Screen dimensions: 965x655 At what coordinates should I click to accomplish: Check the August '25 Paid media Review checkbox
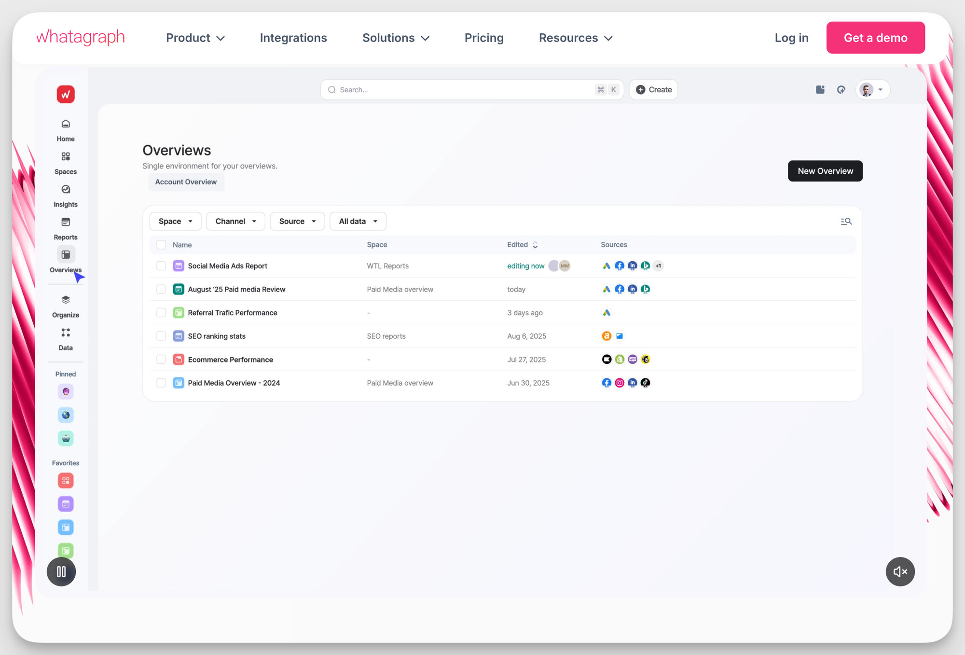(161, 289)
